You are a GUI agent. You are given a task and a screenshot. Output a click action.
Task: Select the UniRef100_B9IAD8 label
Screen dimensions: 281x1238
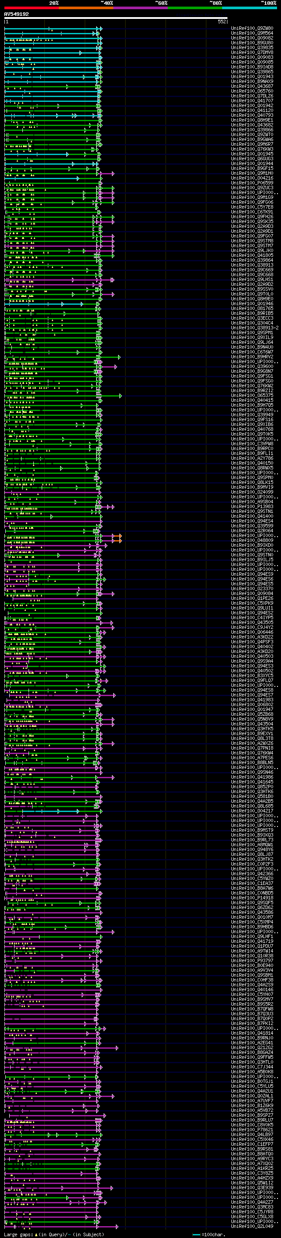pos(252,67)
